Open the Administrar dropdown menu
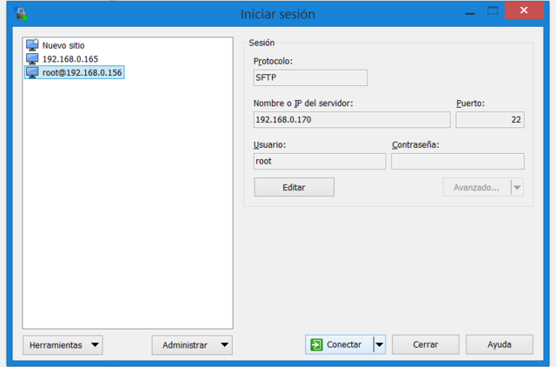Image resolution: width=556 pixels, height=367 pixels. click(x=192, y=345)
